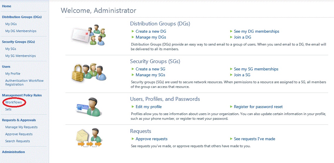Viewport: 334px width, 163px height.
Task: Click Register for password reset
Action: point(258,107)
